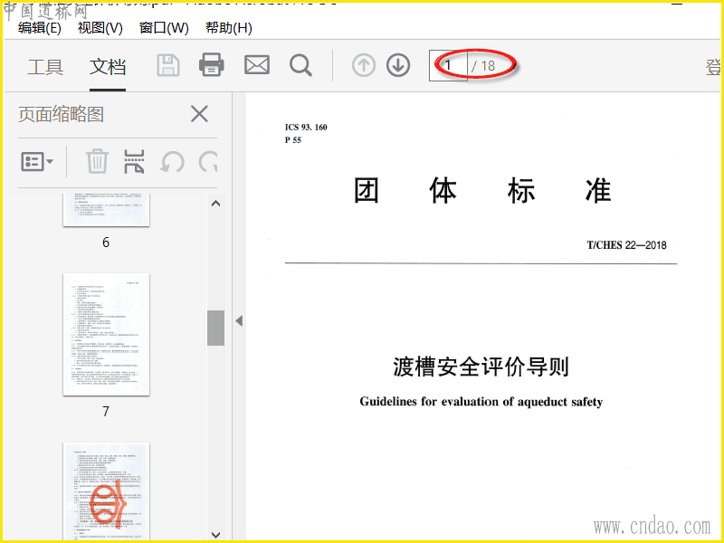Screen dimensions: 724x543
Task: Click the heading 团体标准
Action: click(x=482, y=190)
